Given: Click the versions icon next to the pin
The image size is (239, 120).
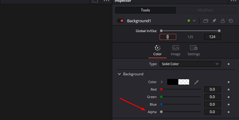Looking at the screenshot, I should (206, 21).
